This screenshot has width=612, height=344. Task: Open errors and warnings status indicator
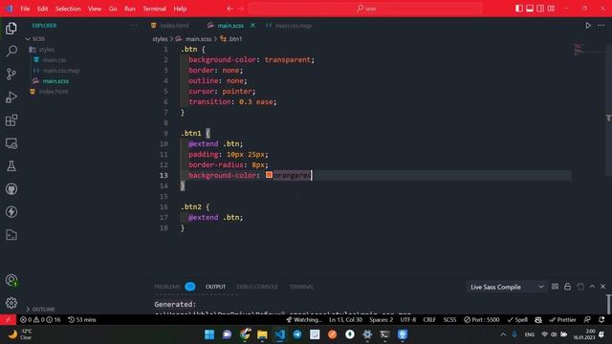coord(40,319)
